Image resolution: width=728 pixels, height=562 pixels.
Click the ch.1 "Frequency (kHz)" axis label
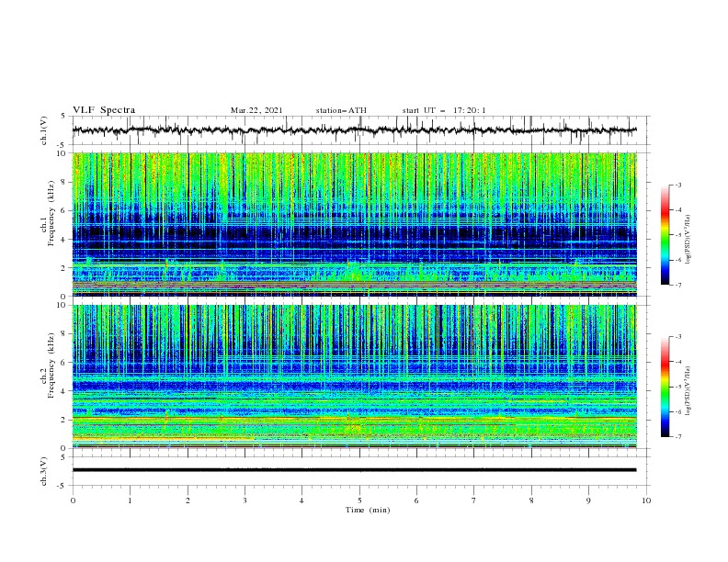pos(51,214)
